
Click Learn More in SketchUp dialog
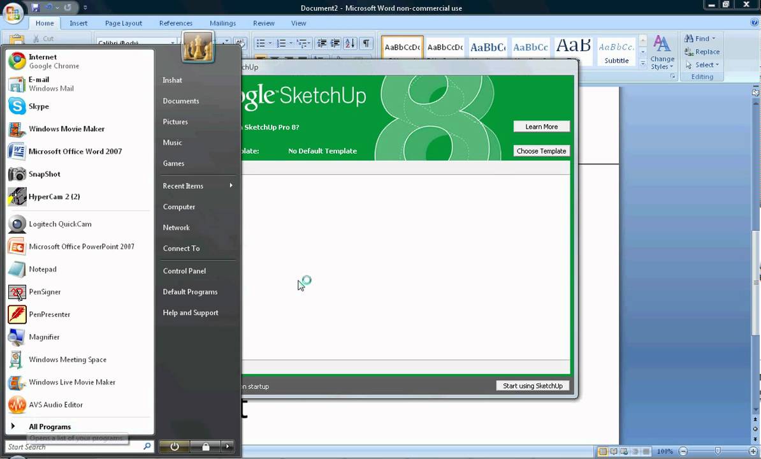point(542,127)
